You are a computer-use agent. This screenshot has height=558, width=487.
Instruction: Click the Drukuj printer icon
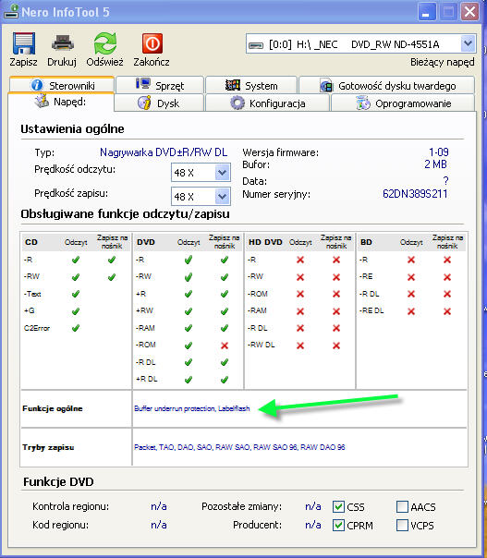[x=62, y=43]
